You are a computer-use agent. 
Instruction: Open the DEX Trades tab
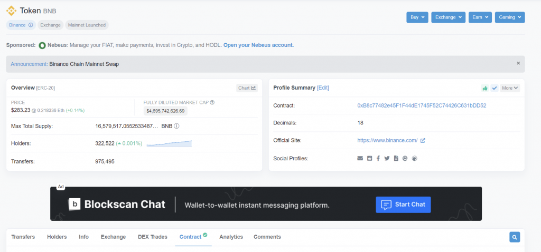153,237
